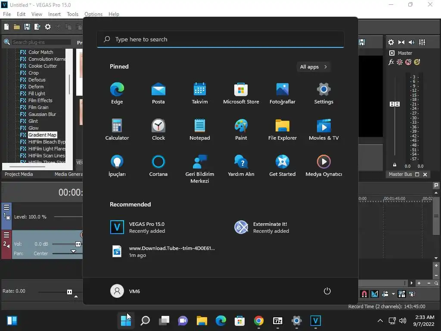The image size is (441, 331).
Task: Toggle the Auto Ripple icon
Action: click(x=385, y=294)
